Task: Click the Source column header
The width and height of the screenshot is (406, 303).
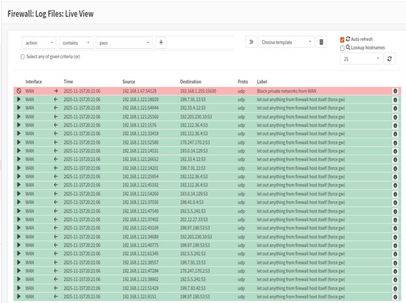Action: pyautogui.click(x=129, y=82)
